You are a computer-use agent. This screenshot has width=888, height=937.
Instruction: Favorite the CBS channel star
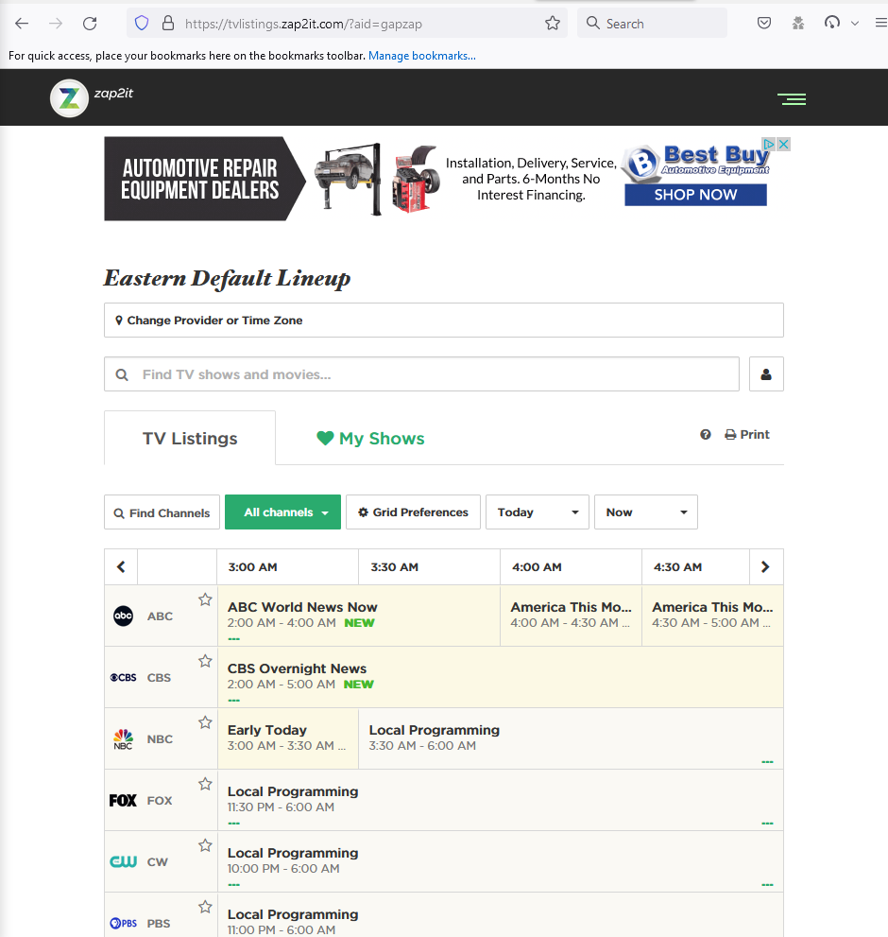click(205, 661)
